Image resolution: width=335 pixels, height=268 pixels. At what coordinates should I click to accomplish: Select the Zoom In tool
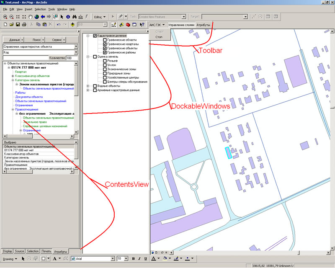coord(5,17)
